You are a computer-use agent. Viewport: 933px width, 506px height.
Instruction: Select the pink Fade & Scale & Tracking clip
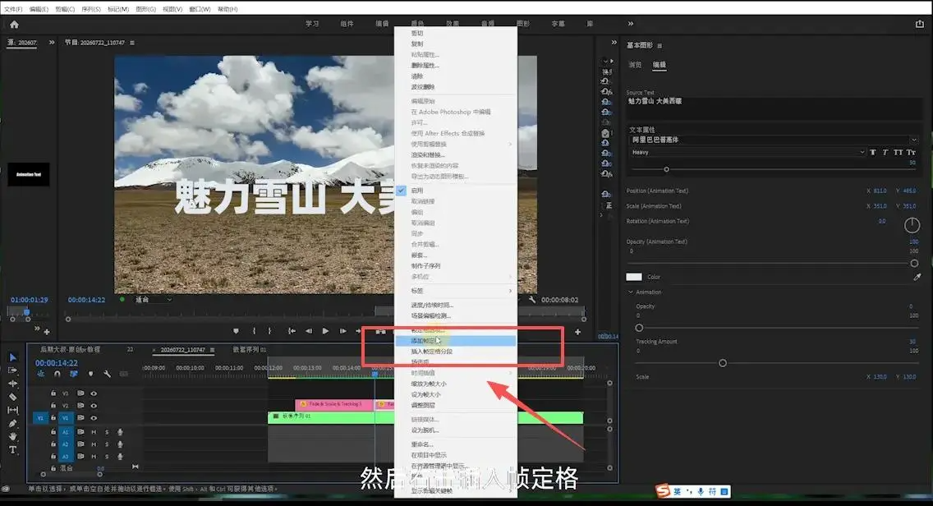[334, 404]
